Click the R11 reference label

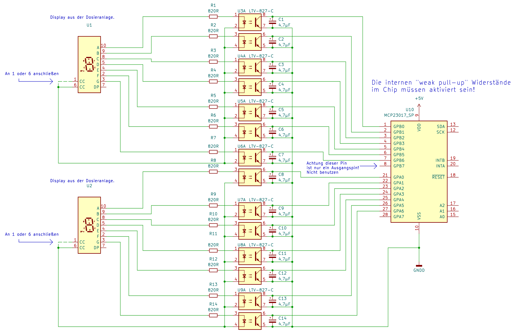tap(213, 234)
